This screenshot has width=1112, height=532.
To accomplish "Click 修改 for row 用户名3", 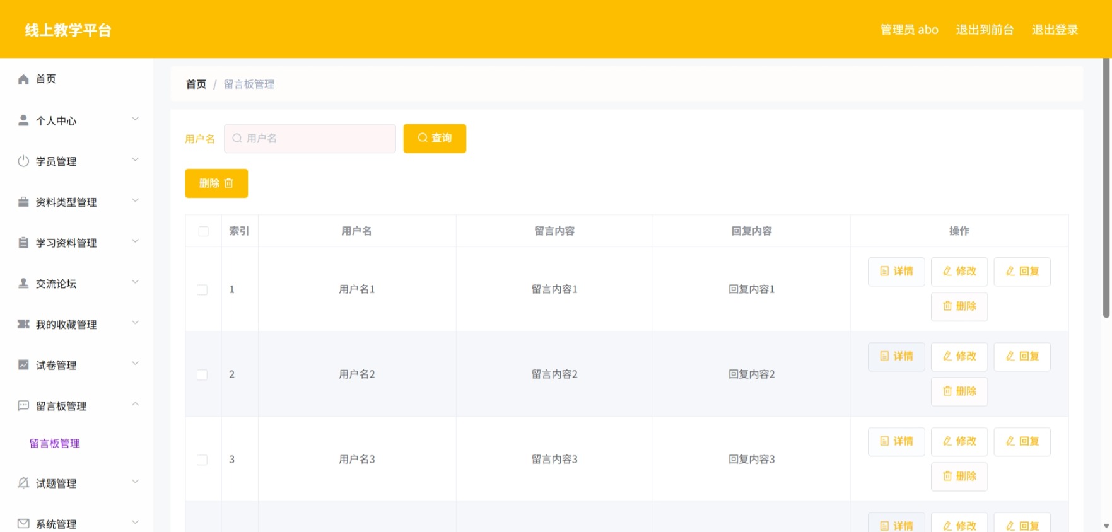I will pyautogui.click(x=959, y=442).
